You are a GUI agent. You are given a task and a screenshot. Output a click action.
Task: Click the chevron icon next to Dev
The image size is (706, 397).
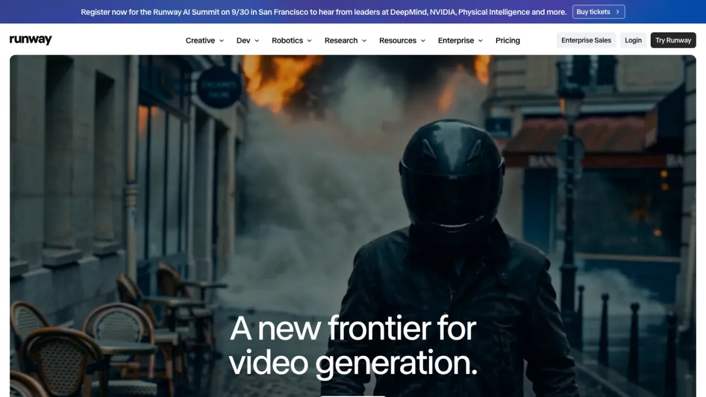[x=257, y=41]
